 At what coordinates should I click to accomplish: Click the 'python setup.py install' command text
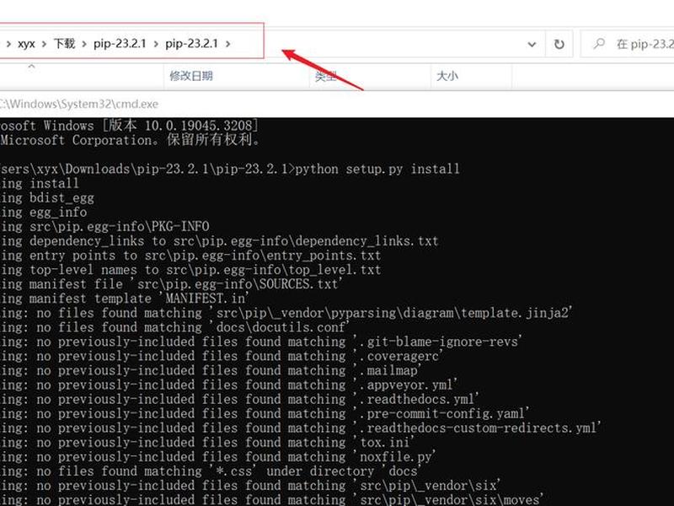coord(377,169)
